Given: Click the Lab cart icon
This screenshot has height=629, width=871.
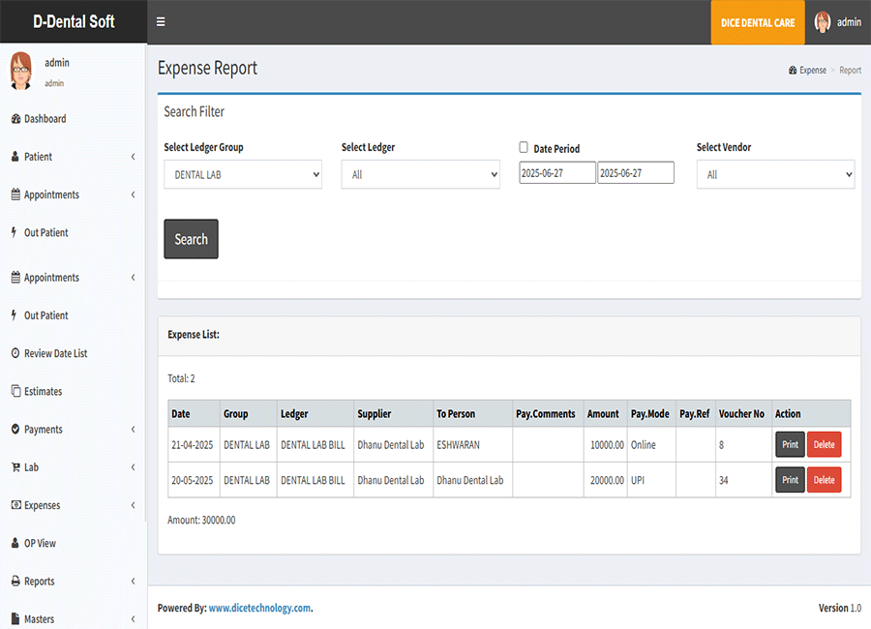Looking at the screenshot, I should coord(15,467).
